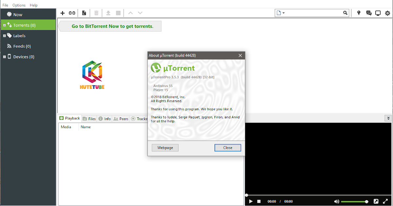This screenshot has height=206, width=393.
Task: Select Devices (0) in the sidebar
Action: [x=28, y=57]
